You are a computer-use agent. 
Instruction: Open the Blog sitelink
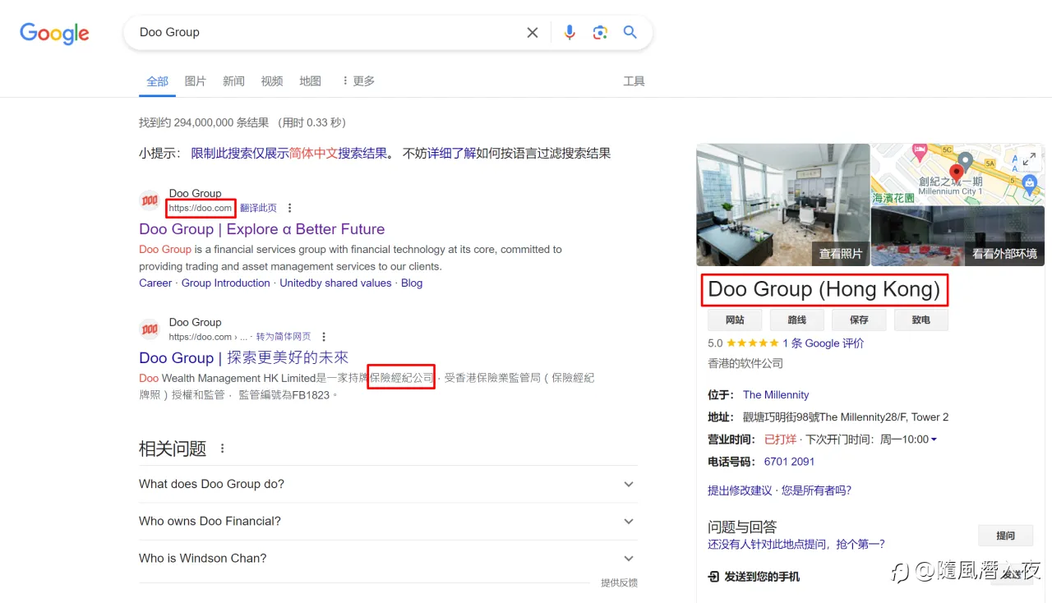(412, 283)
